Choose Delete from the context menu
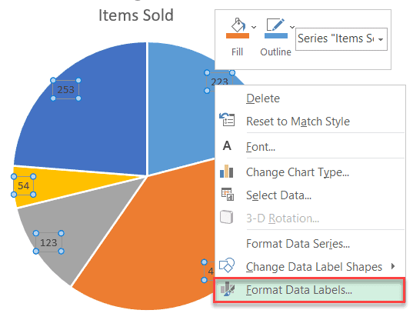Viewport: 413px width, 320px height. (x=263, y=98)
